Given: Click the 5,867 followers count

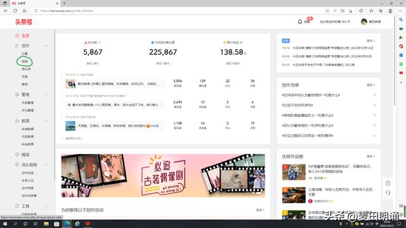Looking at the screenshot, I should [93, 52].
